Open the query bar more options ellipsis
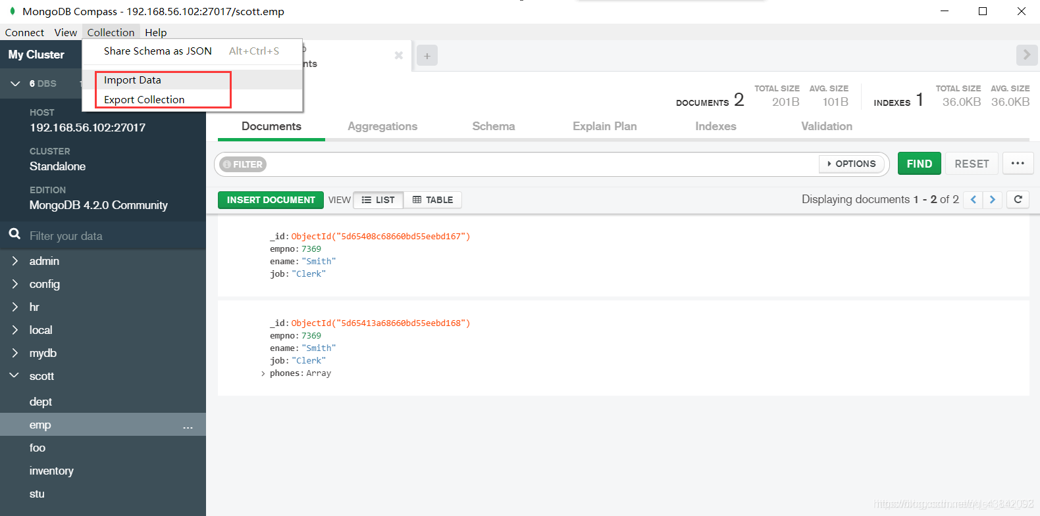The image size is (1040, 516). point(1018,164)
